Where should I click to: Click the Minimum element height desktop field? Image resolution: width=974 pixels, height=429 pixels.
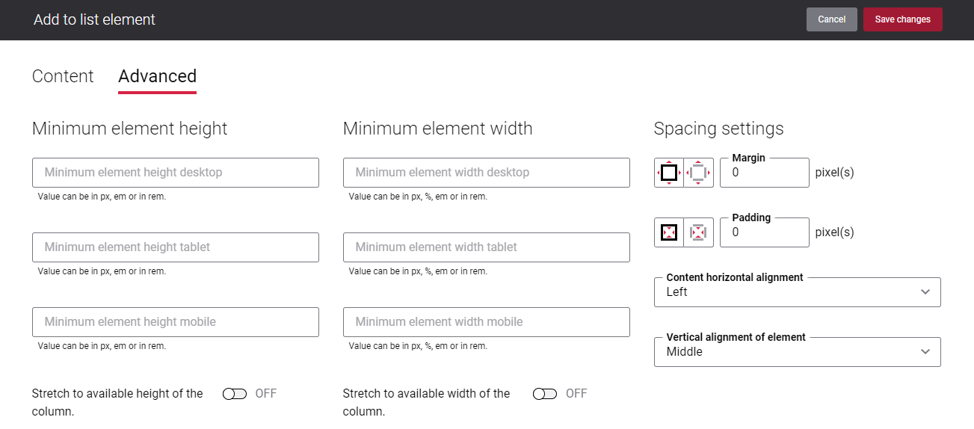pyautogui.click(x=176, y=173)
